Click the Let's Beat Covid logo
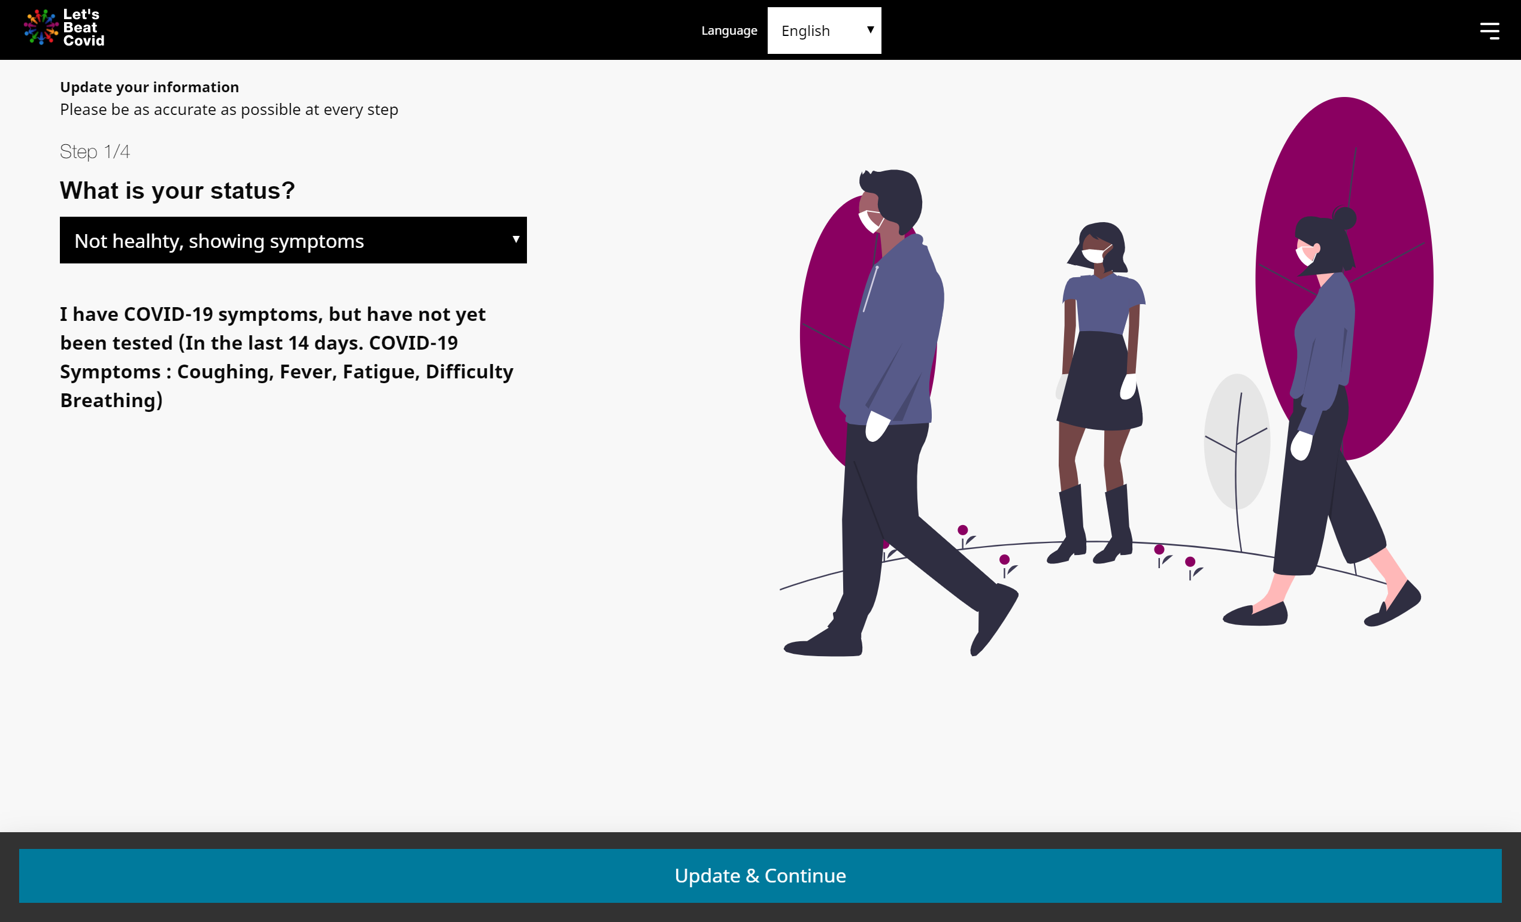 tap(63, 28)
